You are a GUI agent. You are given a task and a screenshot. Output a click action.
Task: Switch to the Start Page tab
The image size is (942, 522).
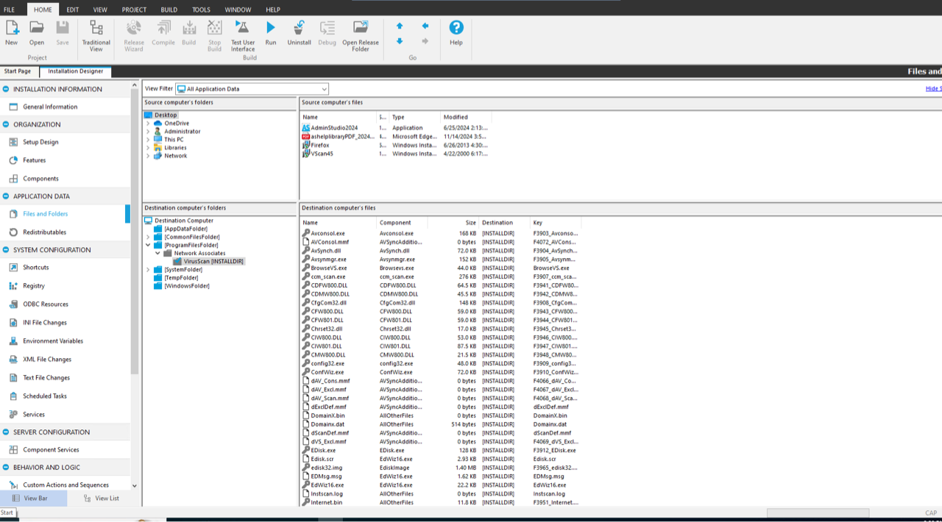(x=18, y=71)
